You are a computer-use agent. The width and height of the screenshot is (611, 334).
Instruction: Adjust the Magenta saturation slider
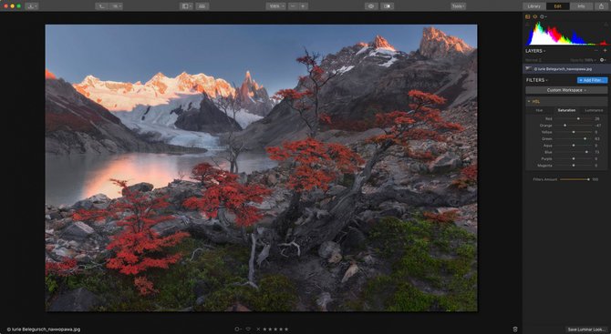click(574, 166)
